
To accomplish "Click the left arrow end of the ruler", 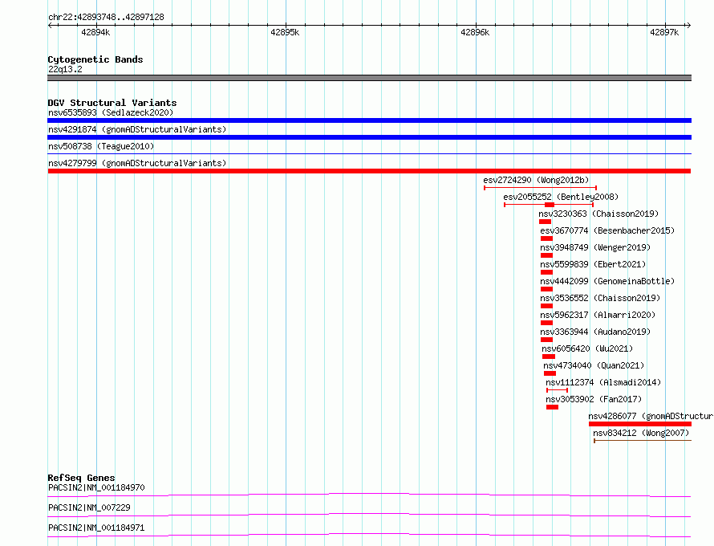I will (x=50, y=26).
